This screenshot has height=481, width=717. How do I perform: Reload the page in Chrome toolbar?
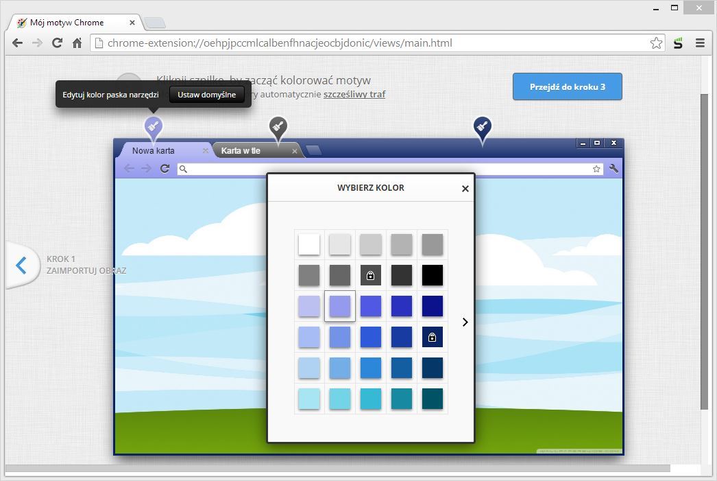click(57, 43)
